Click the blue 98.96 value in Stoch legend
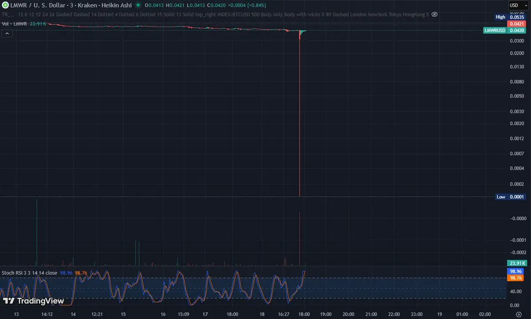531x319 pixels. coord(66,272)
